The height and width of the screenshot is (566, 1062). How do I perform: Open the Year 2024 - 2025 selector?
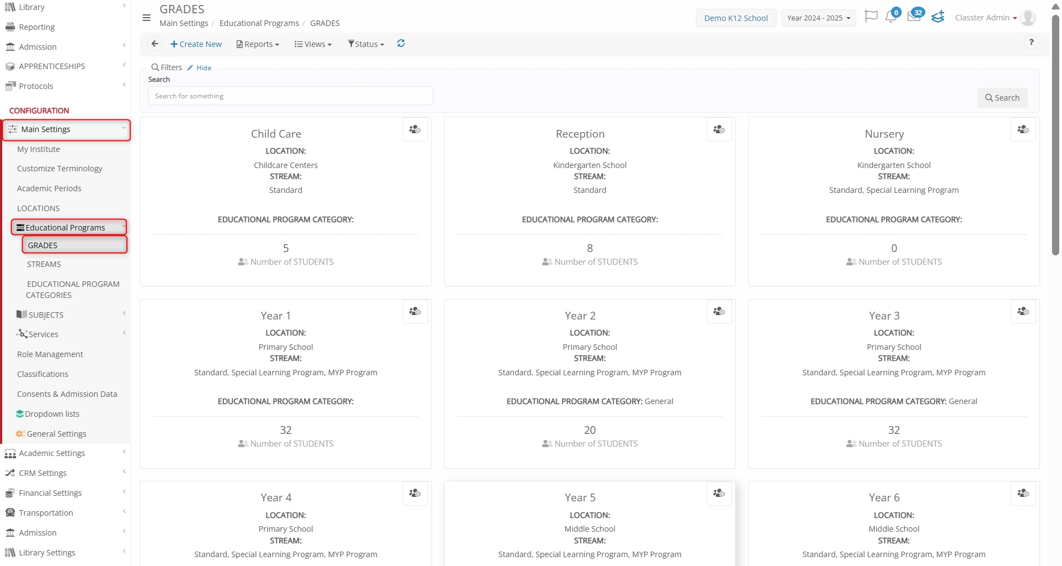tap(819, 18)
